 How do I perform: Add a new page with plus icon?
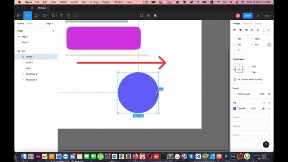tap(53, 31)
